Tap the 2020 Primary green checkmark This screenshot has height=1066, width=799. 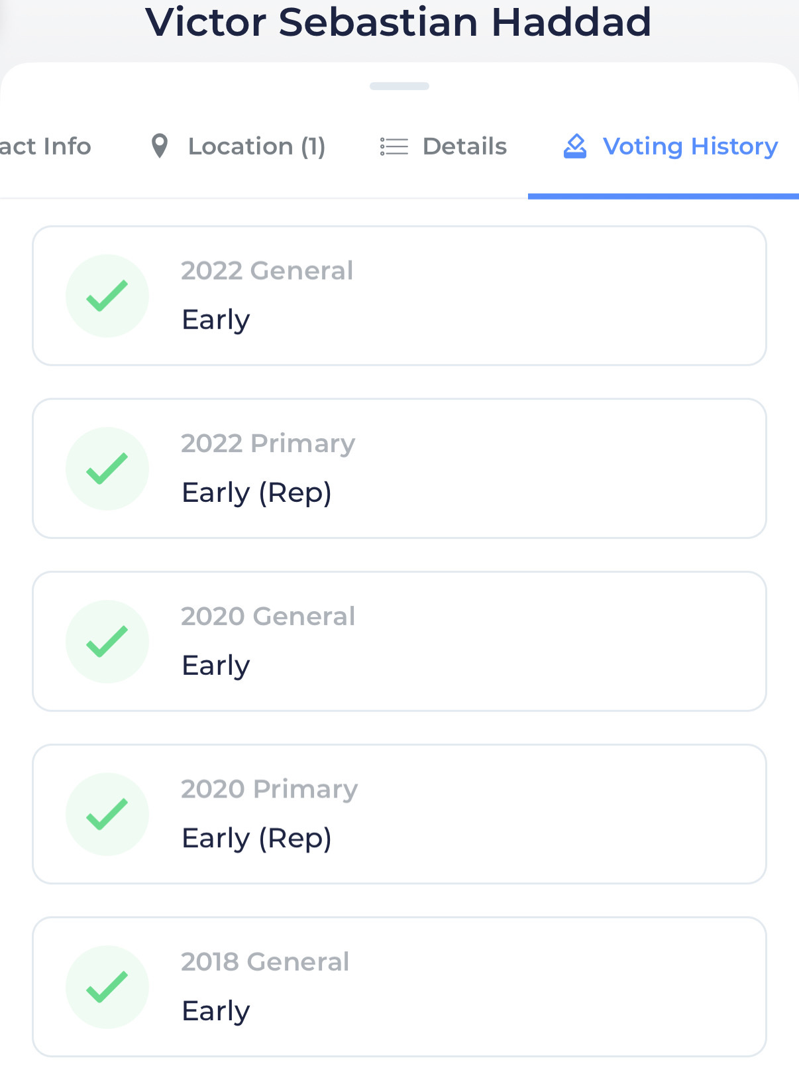pos(107,814)
